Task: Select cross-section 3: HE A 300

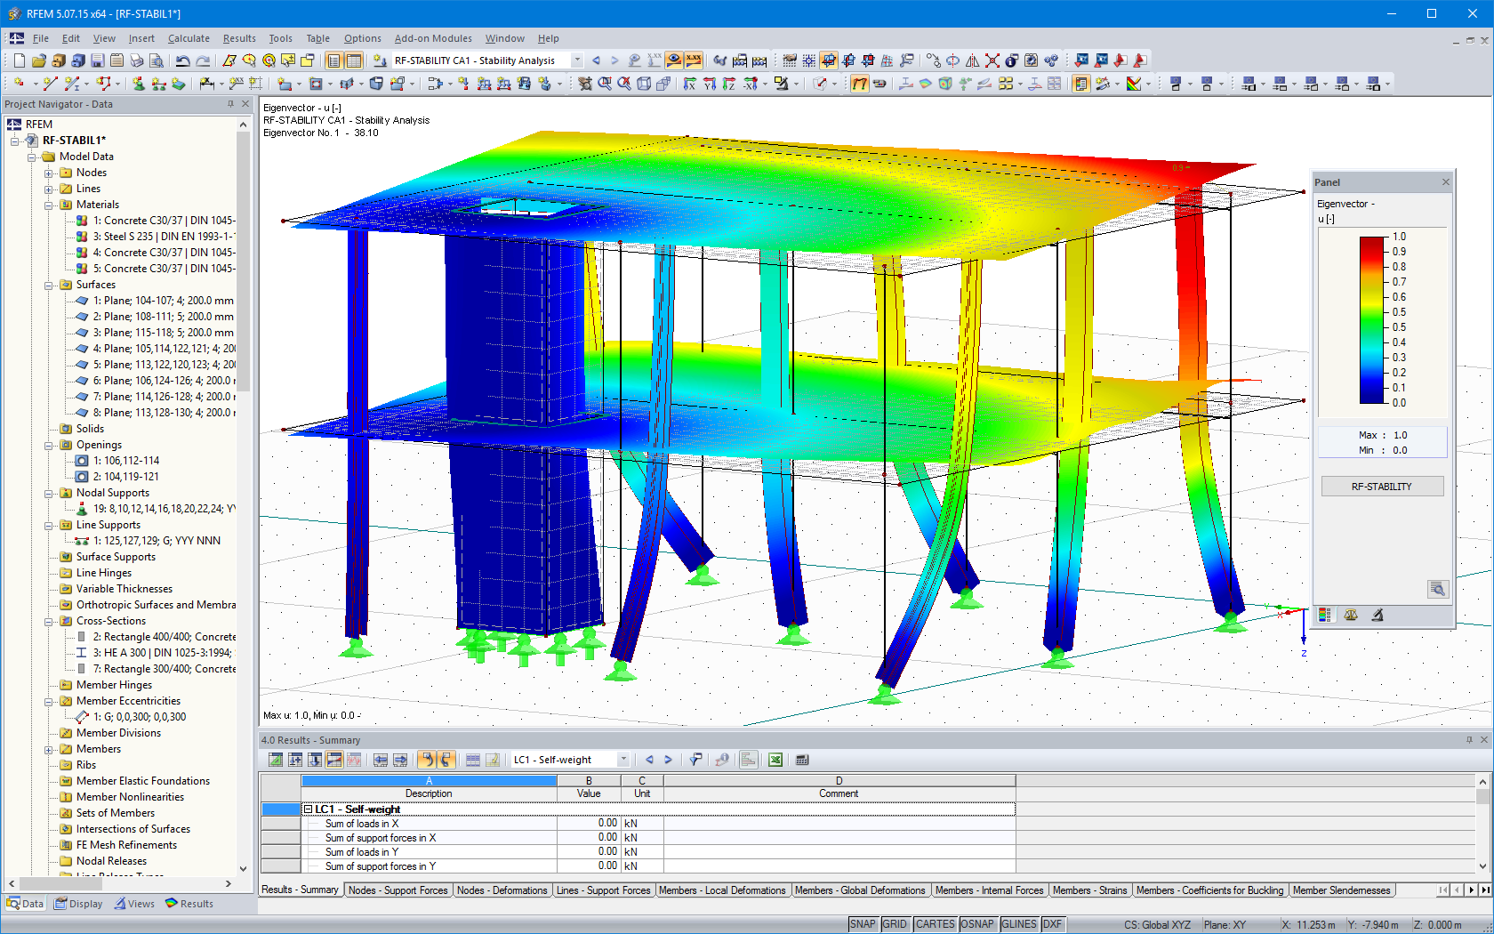Action: pos(164,653)
